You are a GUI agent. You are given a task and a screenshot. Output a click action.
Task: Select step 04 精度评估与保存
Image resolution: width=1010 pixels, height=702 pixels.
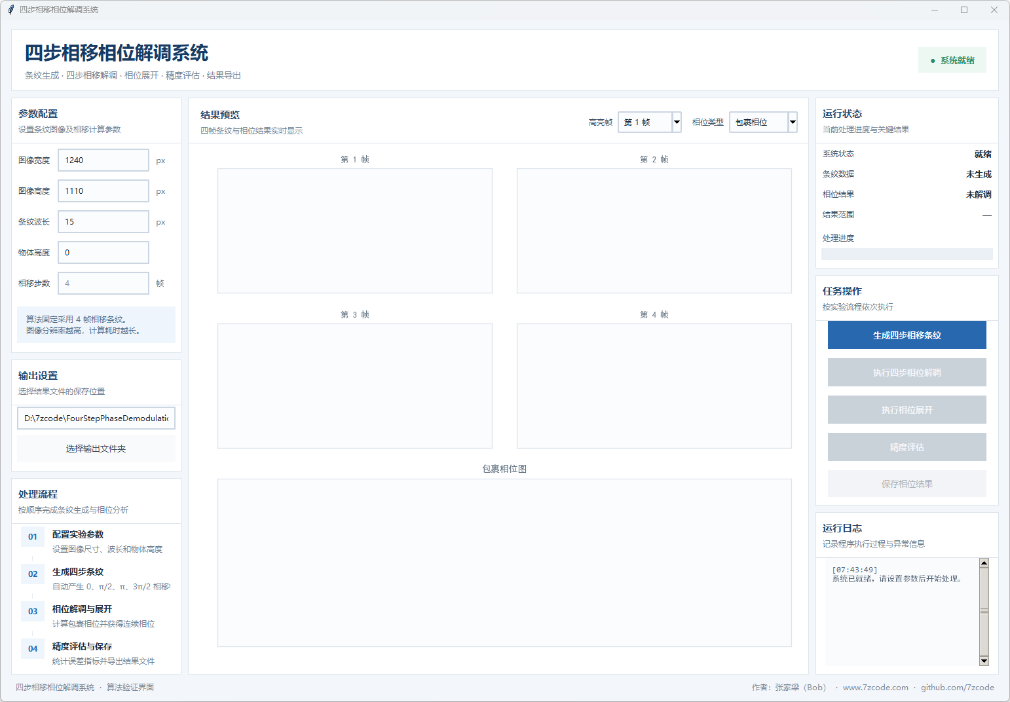tap(96, 654)
